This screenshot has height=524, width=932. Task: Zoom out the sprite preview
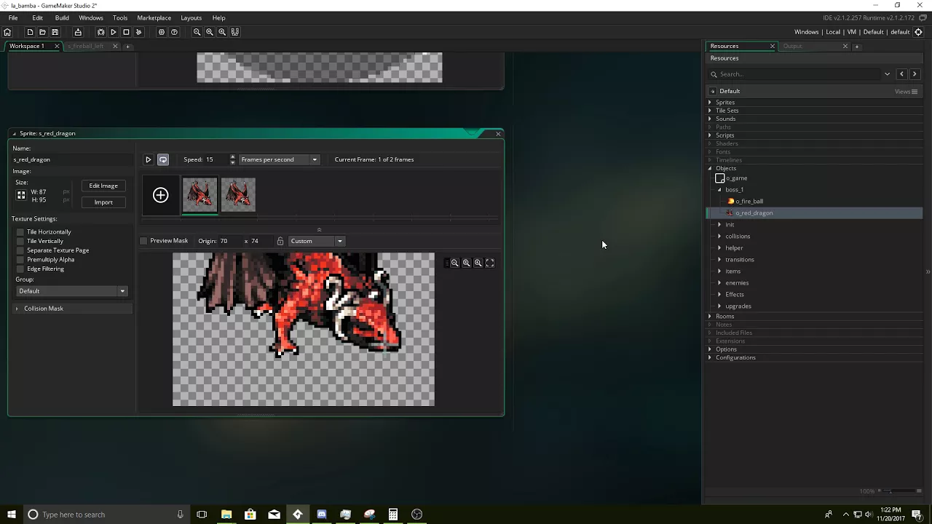[454, 263]
